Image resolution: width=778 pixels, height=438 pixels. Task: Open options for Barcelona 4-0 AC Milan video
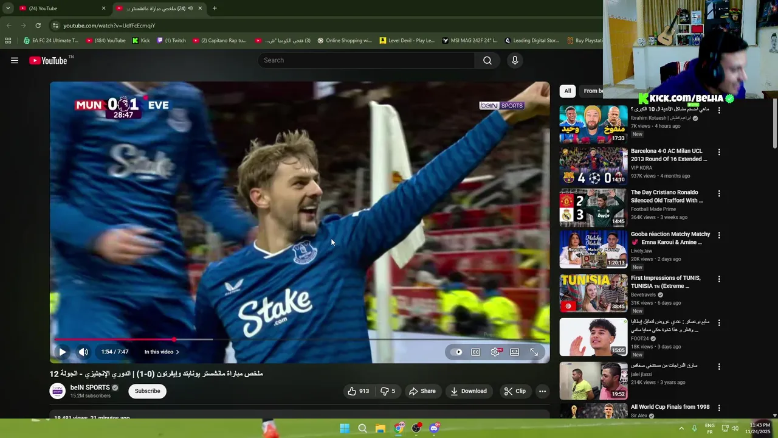coord(719,152)
